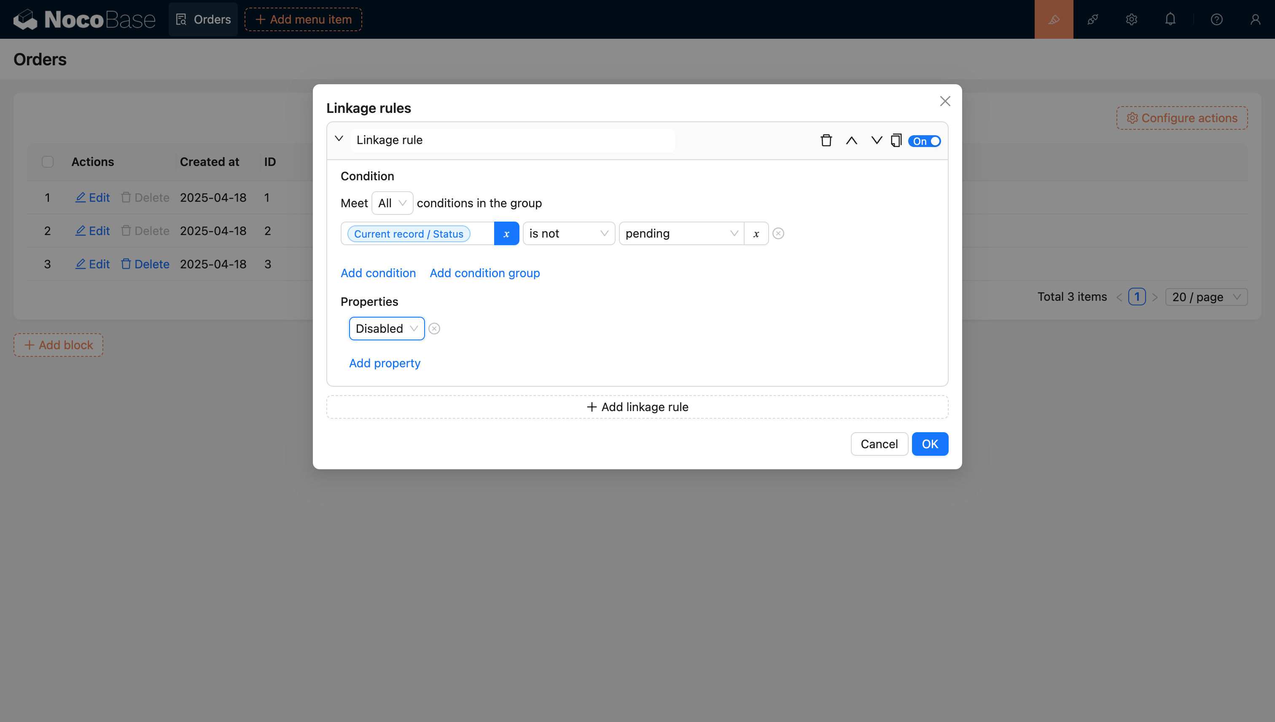The height and width of the screenshot is (722, 1275).
Task: Open the 'is not' operator dropdown
Action: (x=568, y=233)
